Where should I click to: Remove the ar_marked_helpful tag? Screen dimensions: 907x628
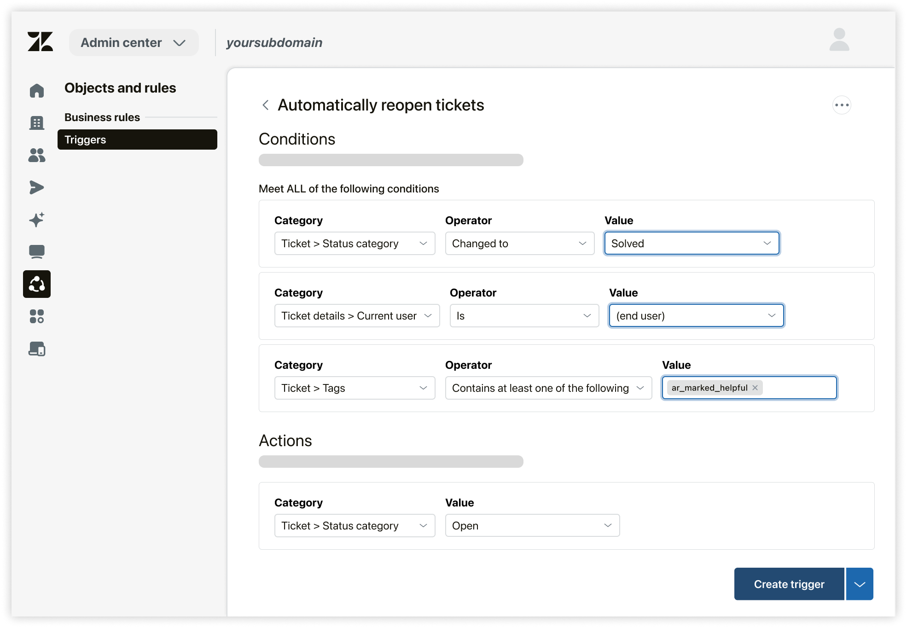coord(755,388)
